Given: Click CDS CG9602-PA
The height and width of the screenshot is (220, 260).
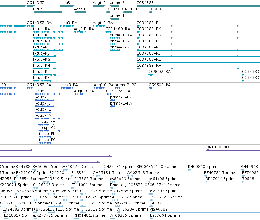Looking at the screenshot, I should coord(160,85).
